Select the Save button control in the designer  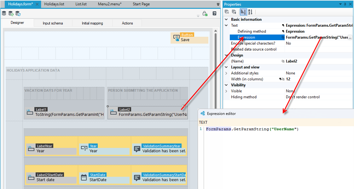pyautogui.click(x=189, y=38)
